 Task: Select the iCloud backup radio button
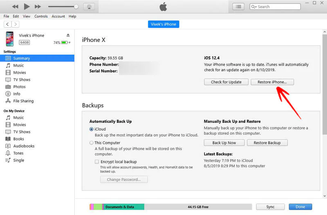click(x=91, y=129)
